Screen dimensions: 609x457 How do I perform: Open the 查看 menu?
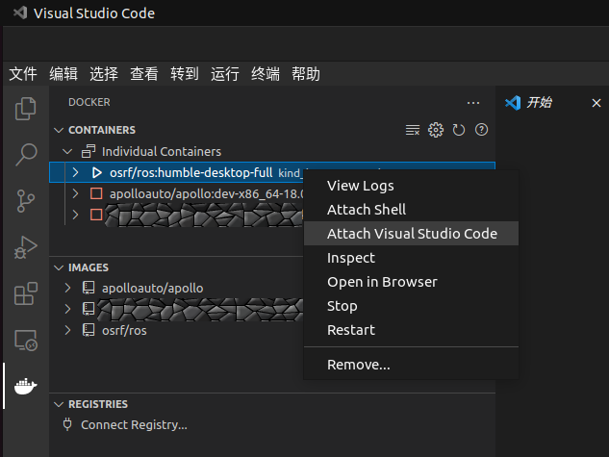[x=144, y=74]
